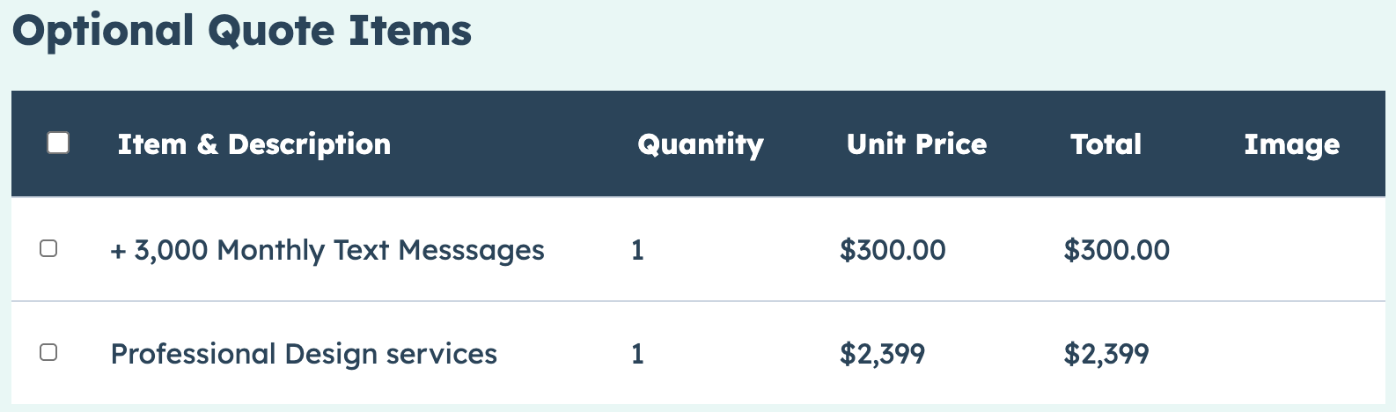Screen dimensions: 1396x412
Task: Click the $300.00 total value
Action: coord(1116,251)
